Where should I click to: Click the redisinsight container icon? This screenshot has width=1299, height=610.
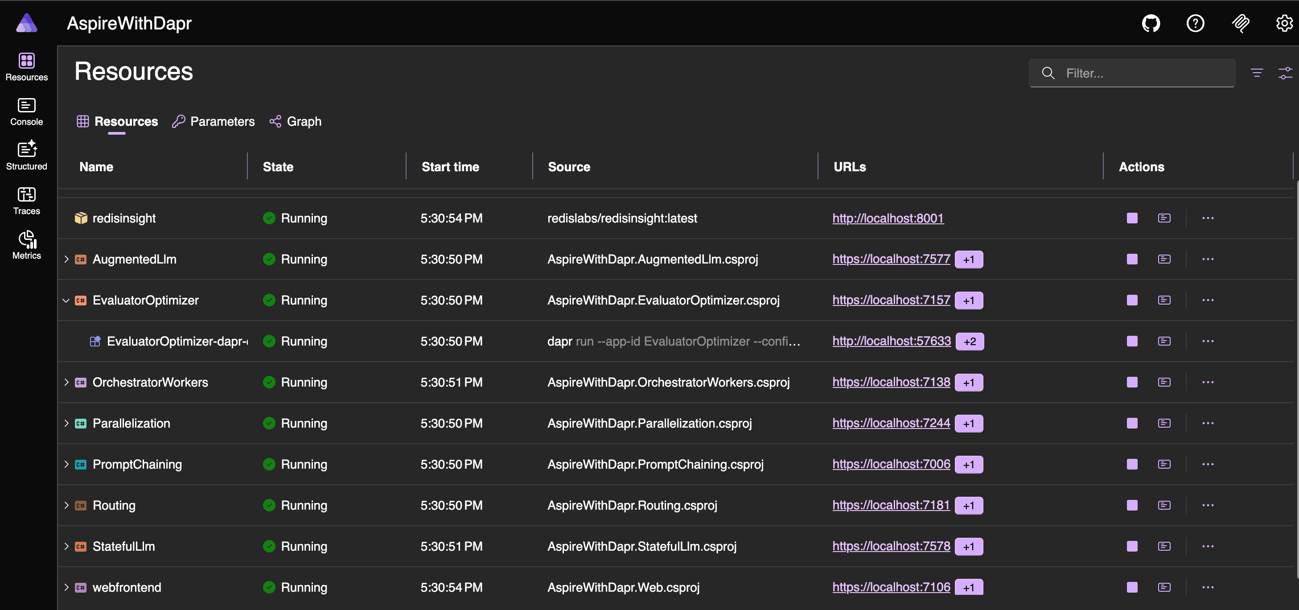click(x=81, y=218)
